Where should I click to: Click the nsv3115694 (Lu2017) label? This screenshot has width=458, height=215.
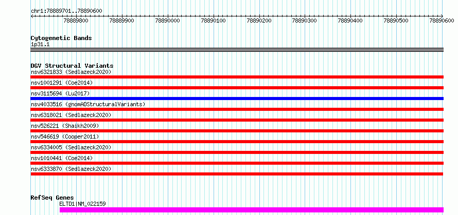pos(60,93)
